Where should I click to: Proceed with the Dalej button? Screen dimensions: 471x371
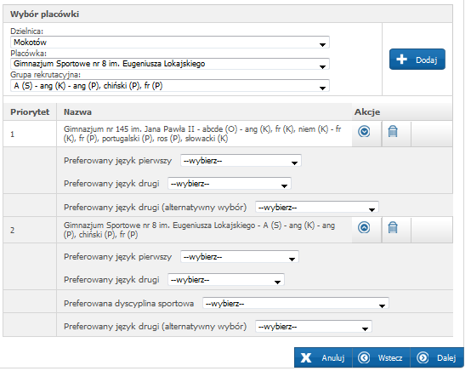(437, 357)
